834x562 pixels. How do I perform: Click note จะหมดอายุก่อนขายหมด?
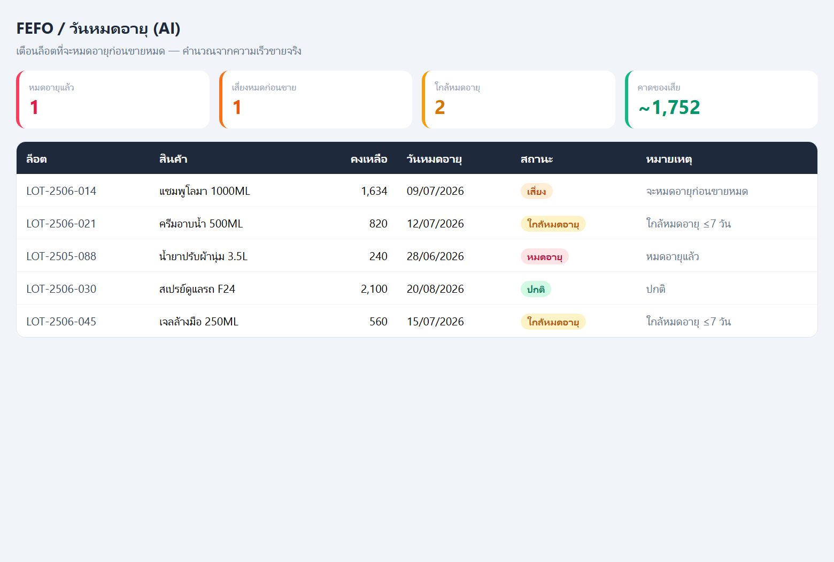click(x=697, y=191)
